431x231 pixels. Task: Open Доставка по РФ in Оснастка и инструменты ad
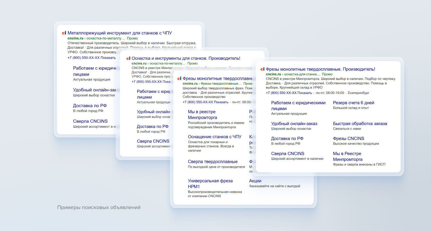tap(153, 126)
